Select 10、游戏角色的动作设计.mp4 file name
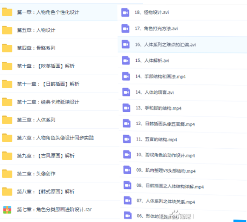This screenshot has width=247, height=222. coord(166,155)
